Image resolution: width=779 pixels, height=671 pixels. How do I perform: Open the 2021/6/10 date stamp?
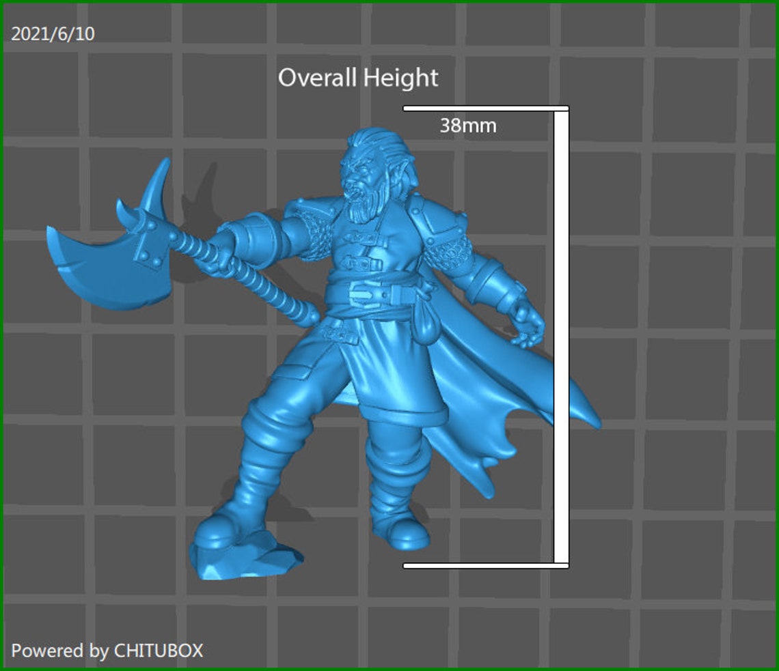53,31
